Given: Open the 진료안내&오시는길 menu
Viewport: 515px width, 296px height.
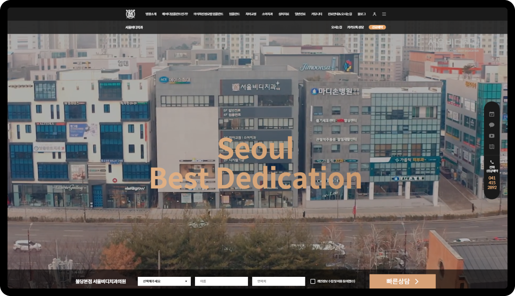Looking at the screenshot, I should (x=340, y=14).
